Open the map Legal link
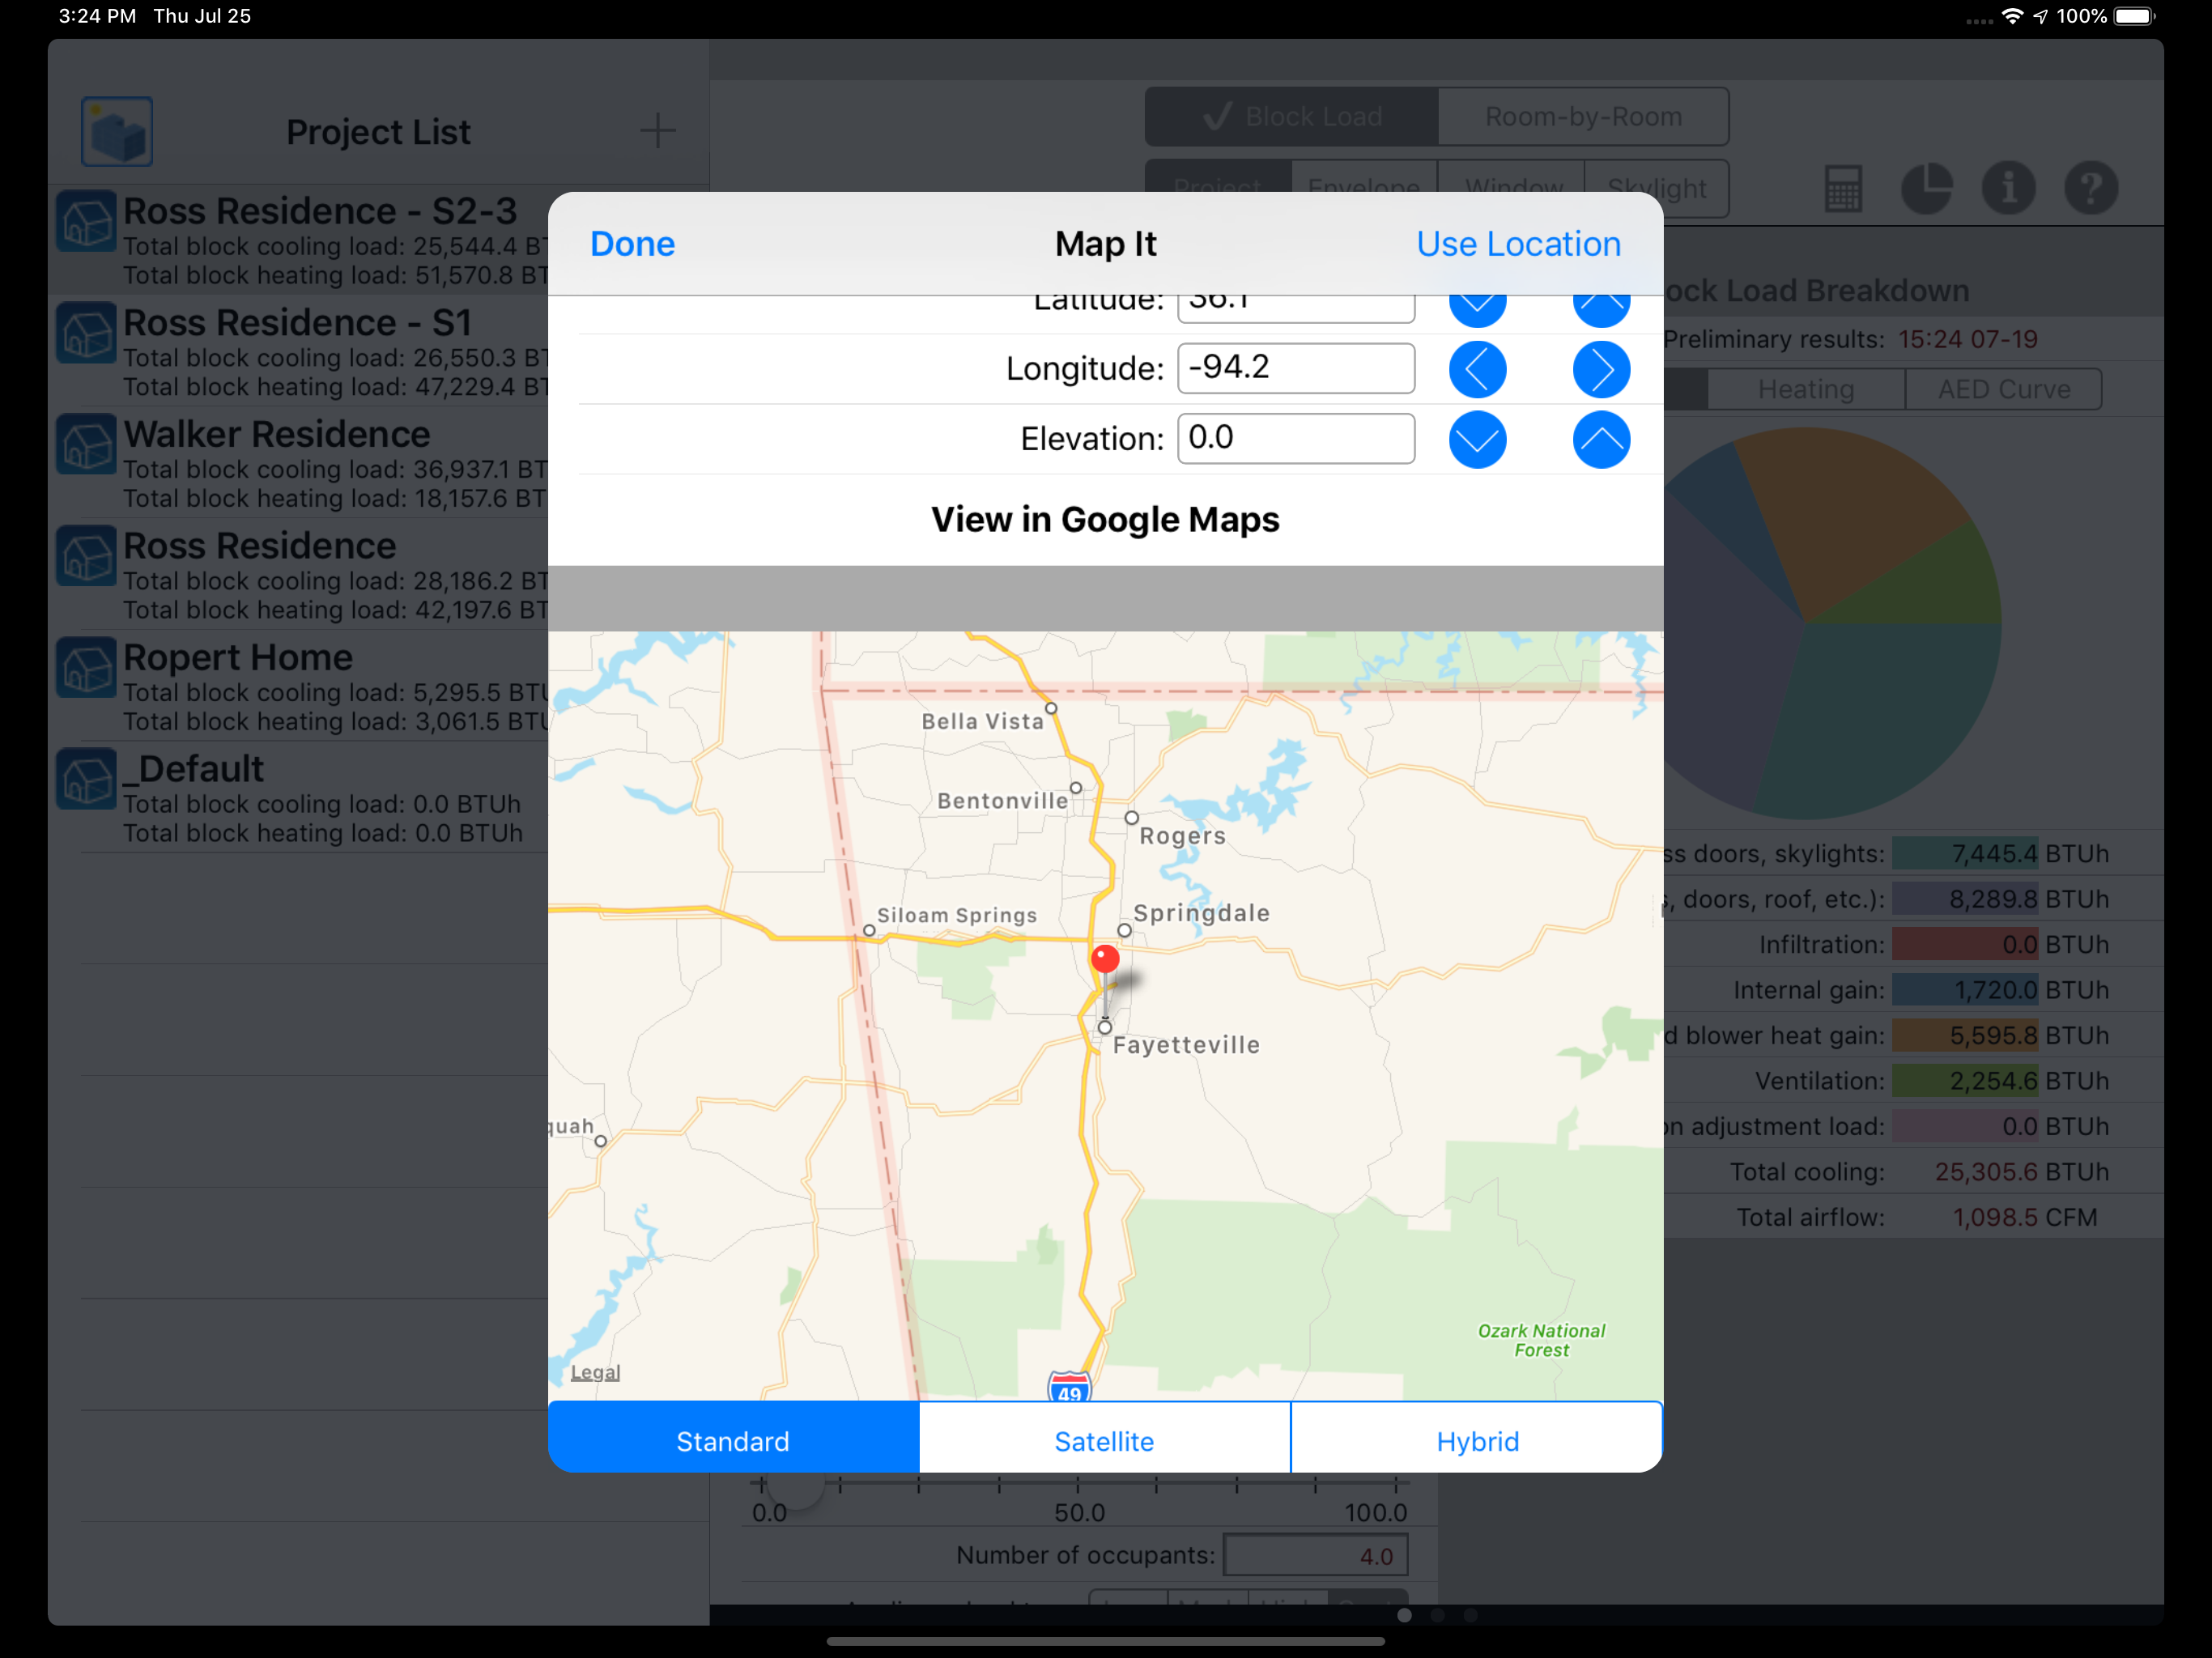The image size is (2212, 1658). pos(595,1372)
